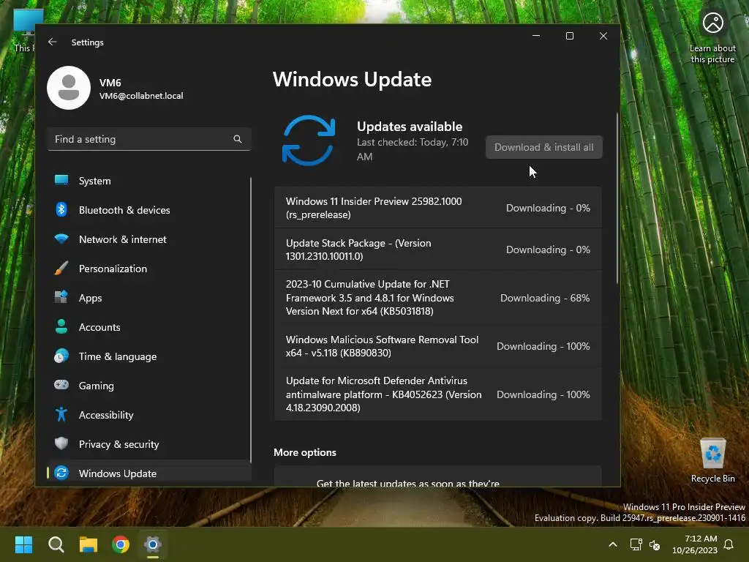The height and width of the screenshot is (562, 749).
Task: Click the back arrow in Settings
Action: [x=52, y=42]
